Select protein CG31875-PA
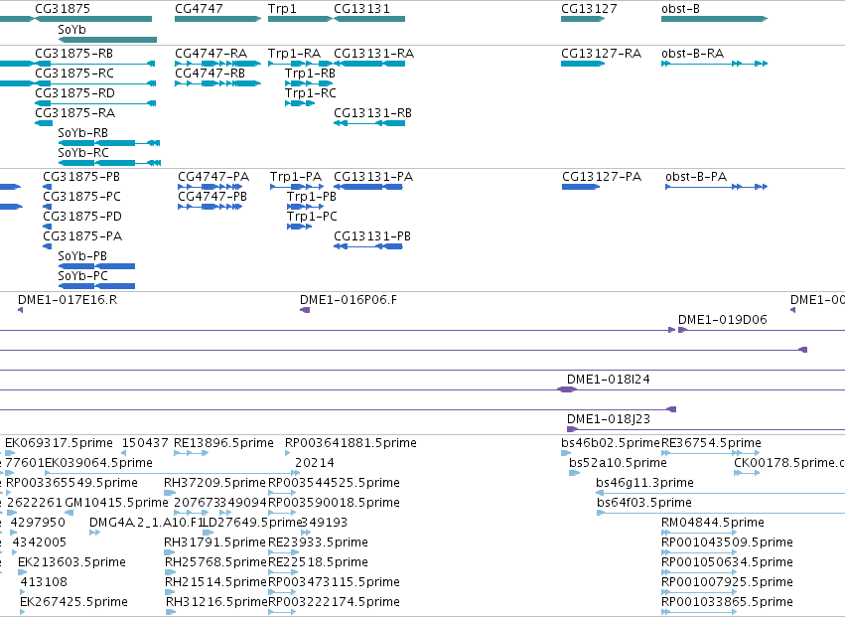 tap(48, 246)
